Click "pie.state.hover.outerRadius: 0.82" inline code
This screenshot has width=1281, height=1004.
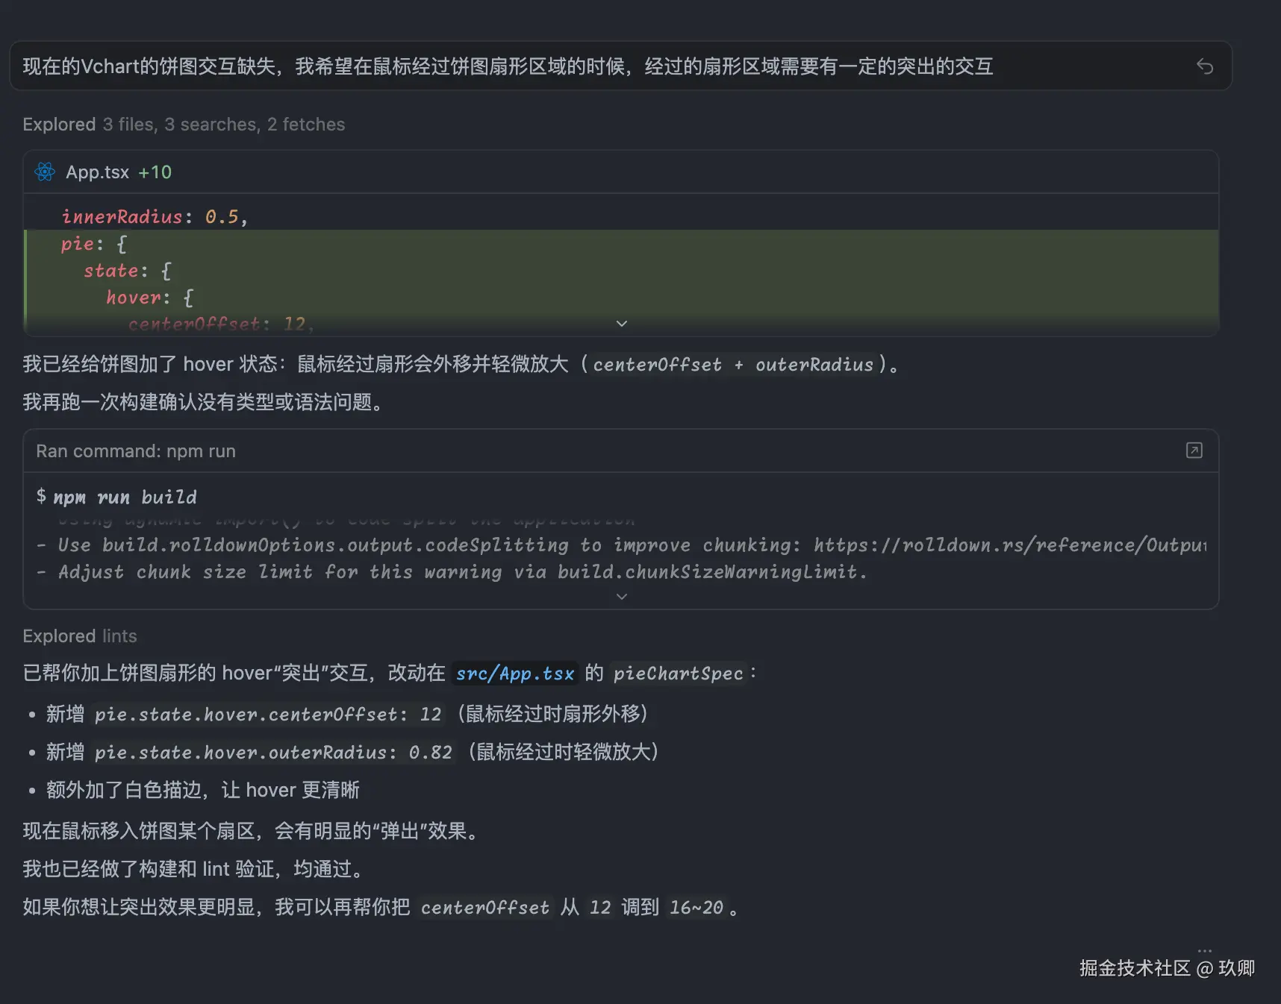pos(273,753)
